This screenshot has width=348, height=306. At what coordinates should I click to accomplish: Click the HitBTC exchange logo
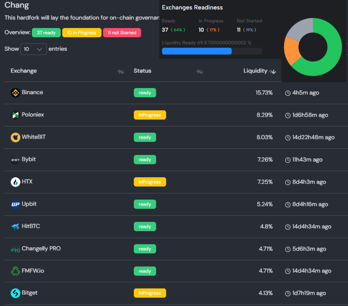[x=15, y=227]
